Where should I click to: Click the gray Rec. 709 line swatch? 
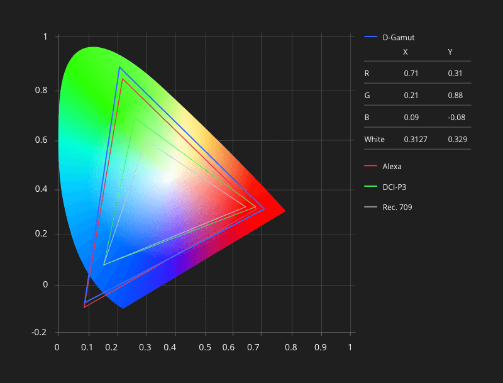[371, 207]
